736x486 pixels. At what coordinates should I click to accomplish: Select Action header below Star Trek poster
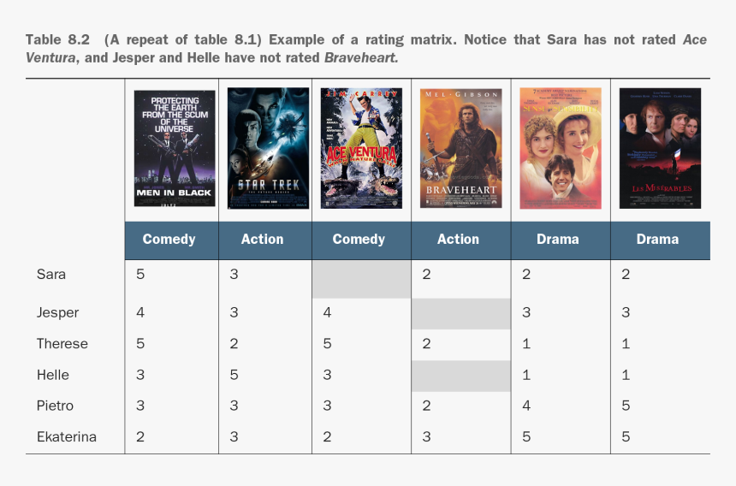tap(262, 240)
